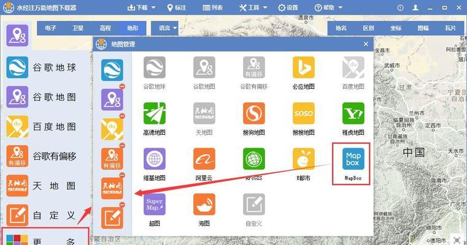The image size is (467, 245).
Task: Click the info exclamation icon in title bar
Action: click(x=400, y=8)
